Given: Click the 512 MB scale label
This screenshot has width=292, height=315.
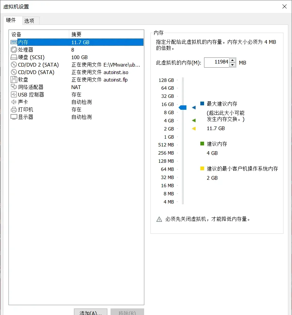Looking at the screenshot, I should tap(166, 145).
